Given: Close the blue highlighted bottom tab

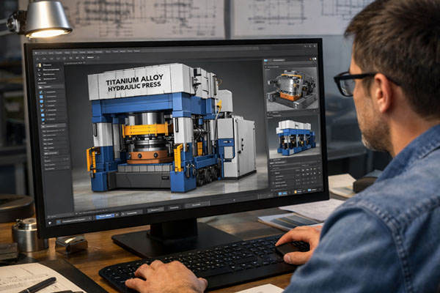Looking at the screenshot, I should pyautogui.click(x=117, y=215).
